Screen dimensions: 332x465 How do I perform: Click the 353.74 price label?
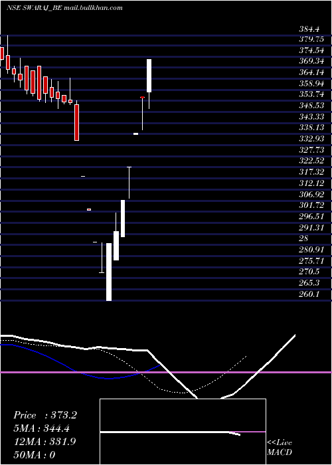(x=311, y=94)
